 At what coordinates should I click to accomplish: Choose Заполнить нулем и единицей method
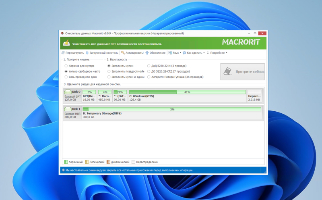click(126, 77)
